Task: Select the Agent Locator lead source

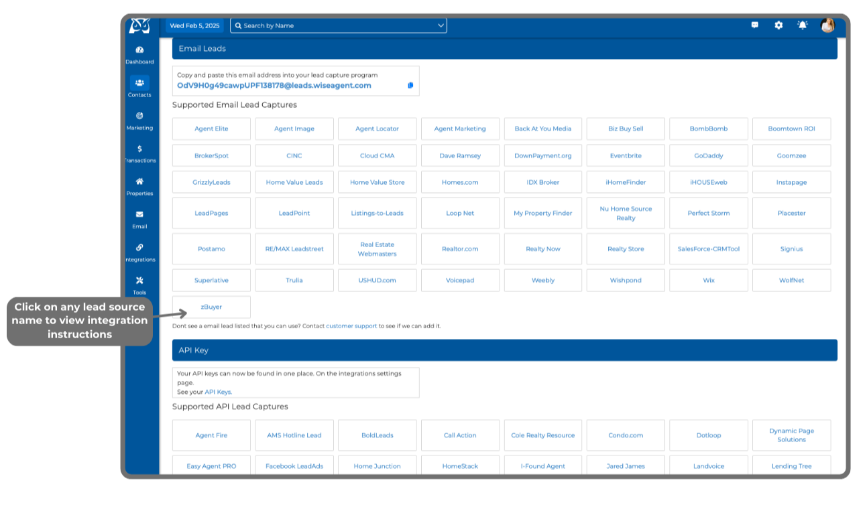Action: click(378, 129)
